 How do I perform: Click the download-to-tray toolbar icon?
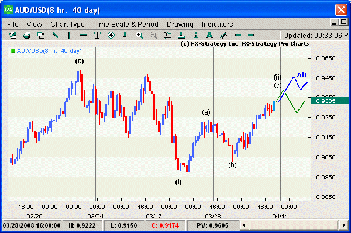(x=181, y=35)
